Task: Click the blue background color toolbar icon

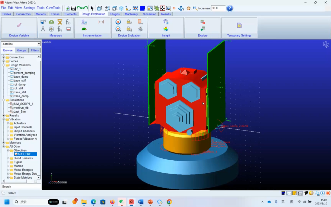Action: point(143,8)
